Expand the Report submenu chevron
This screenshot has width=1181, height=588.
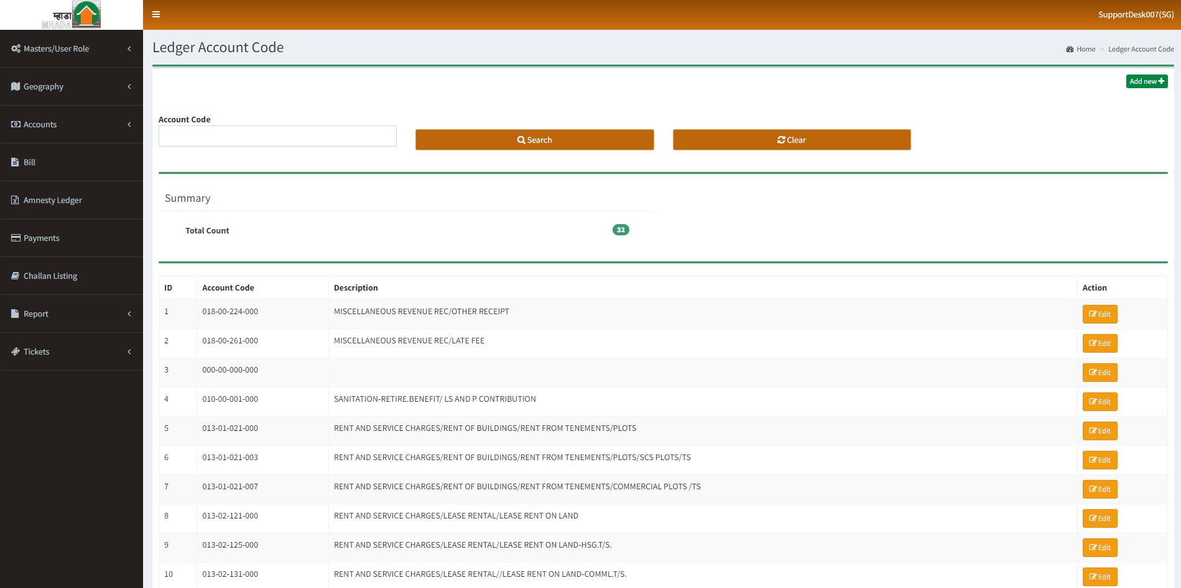point(129,314)
